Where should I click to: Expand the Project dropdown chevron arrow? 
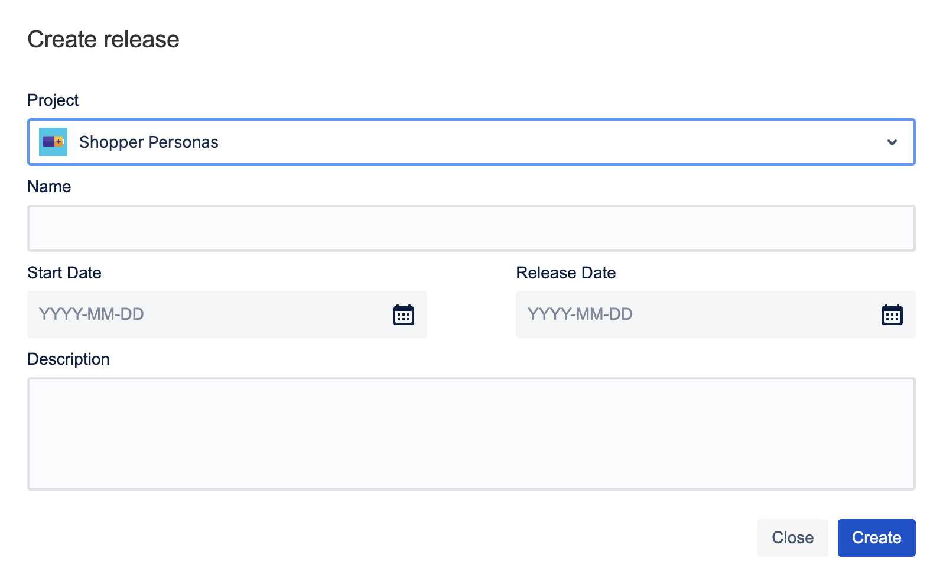pos(892,142)
